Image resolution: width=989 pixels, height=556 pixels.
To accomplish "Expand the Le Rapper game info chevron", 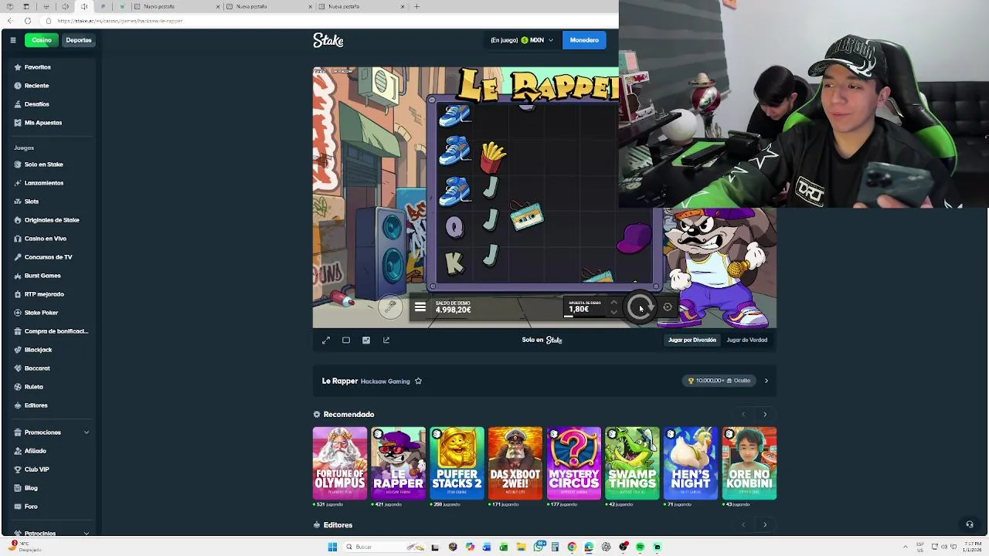I will (x=766, y=381).
